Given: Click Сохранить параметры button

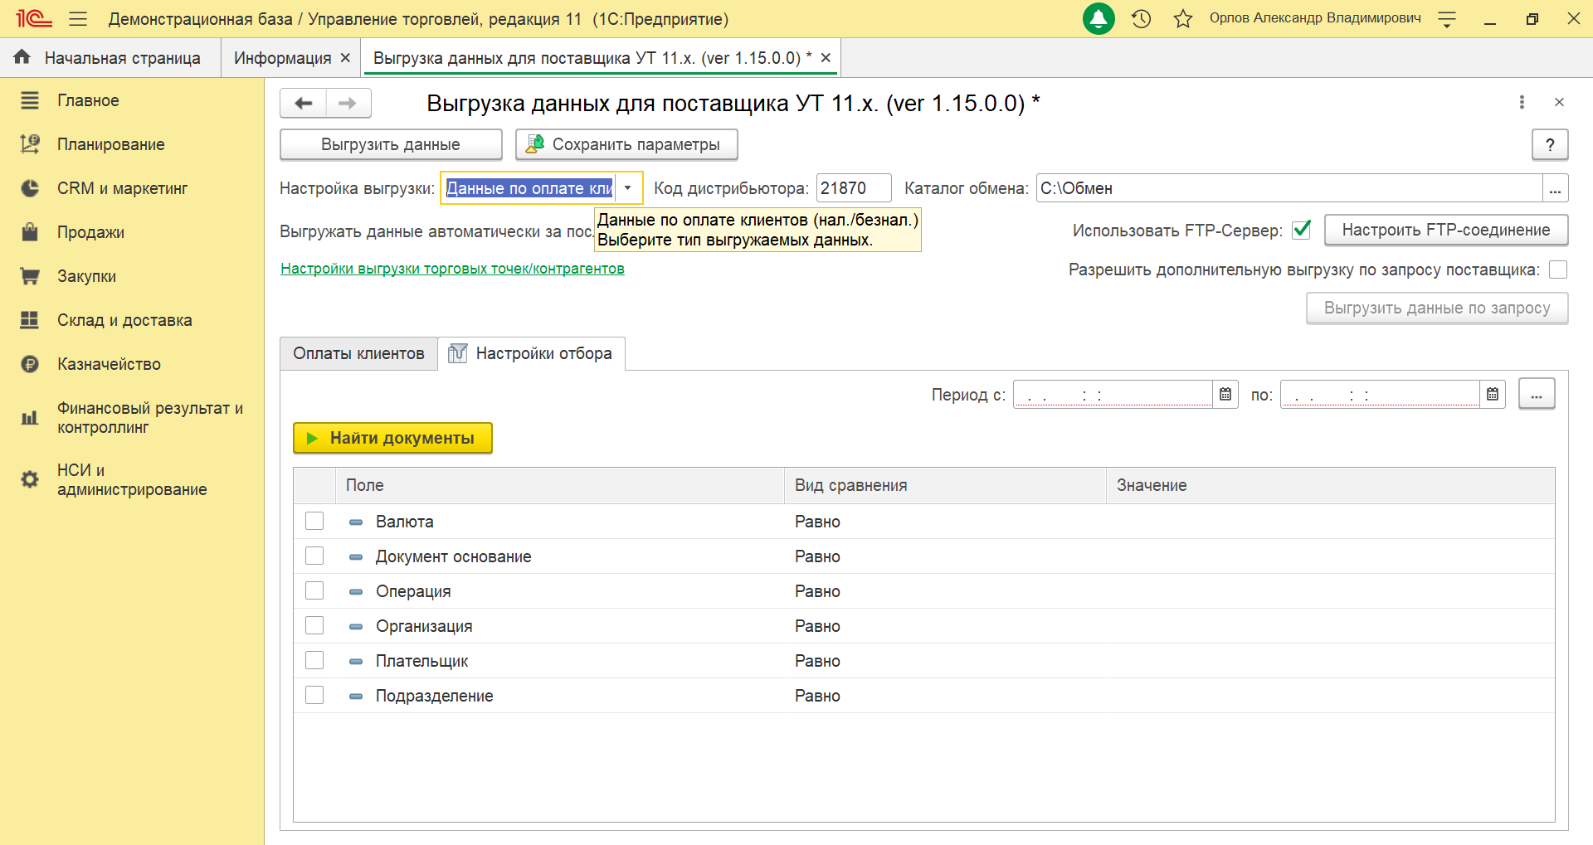Looking at the screenshot, I should tap(626, 144).
